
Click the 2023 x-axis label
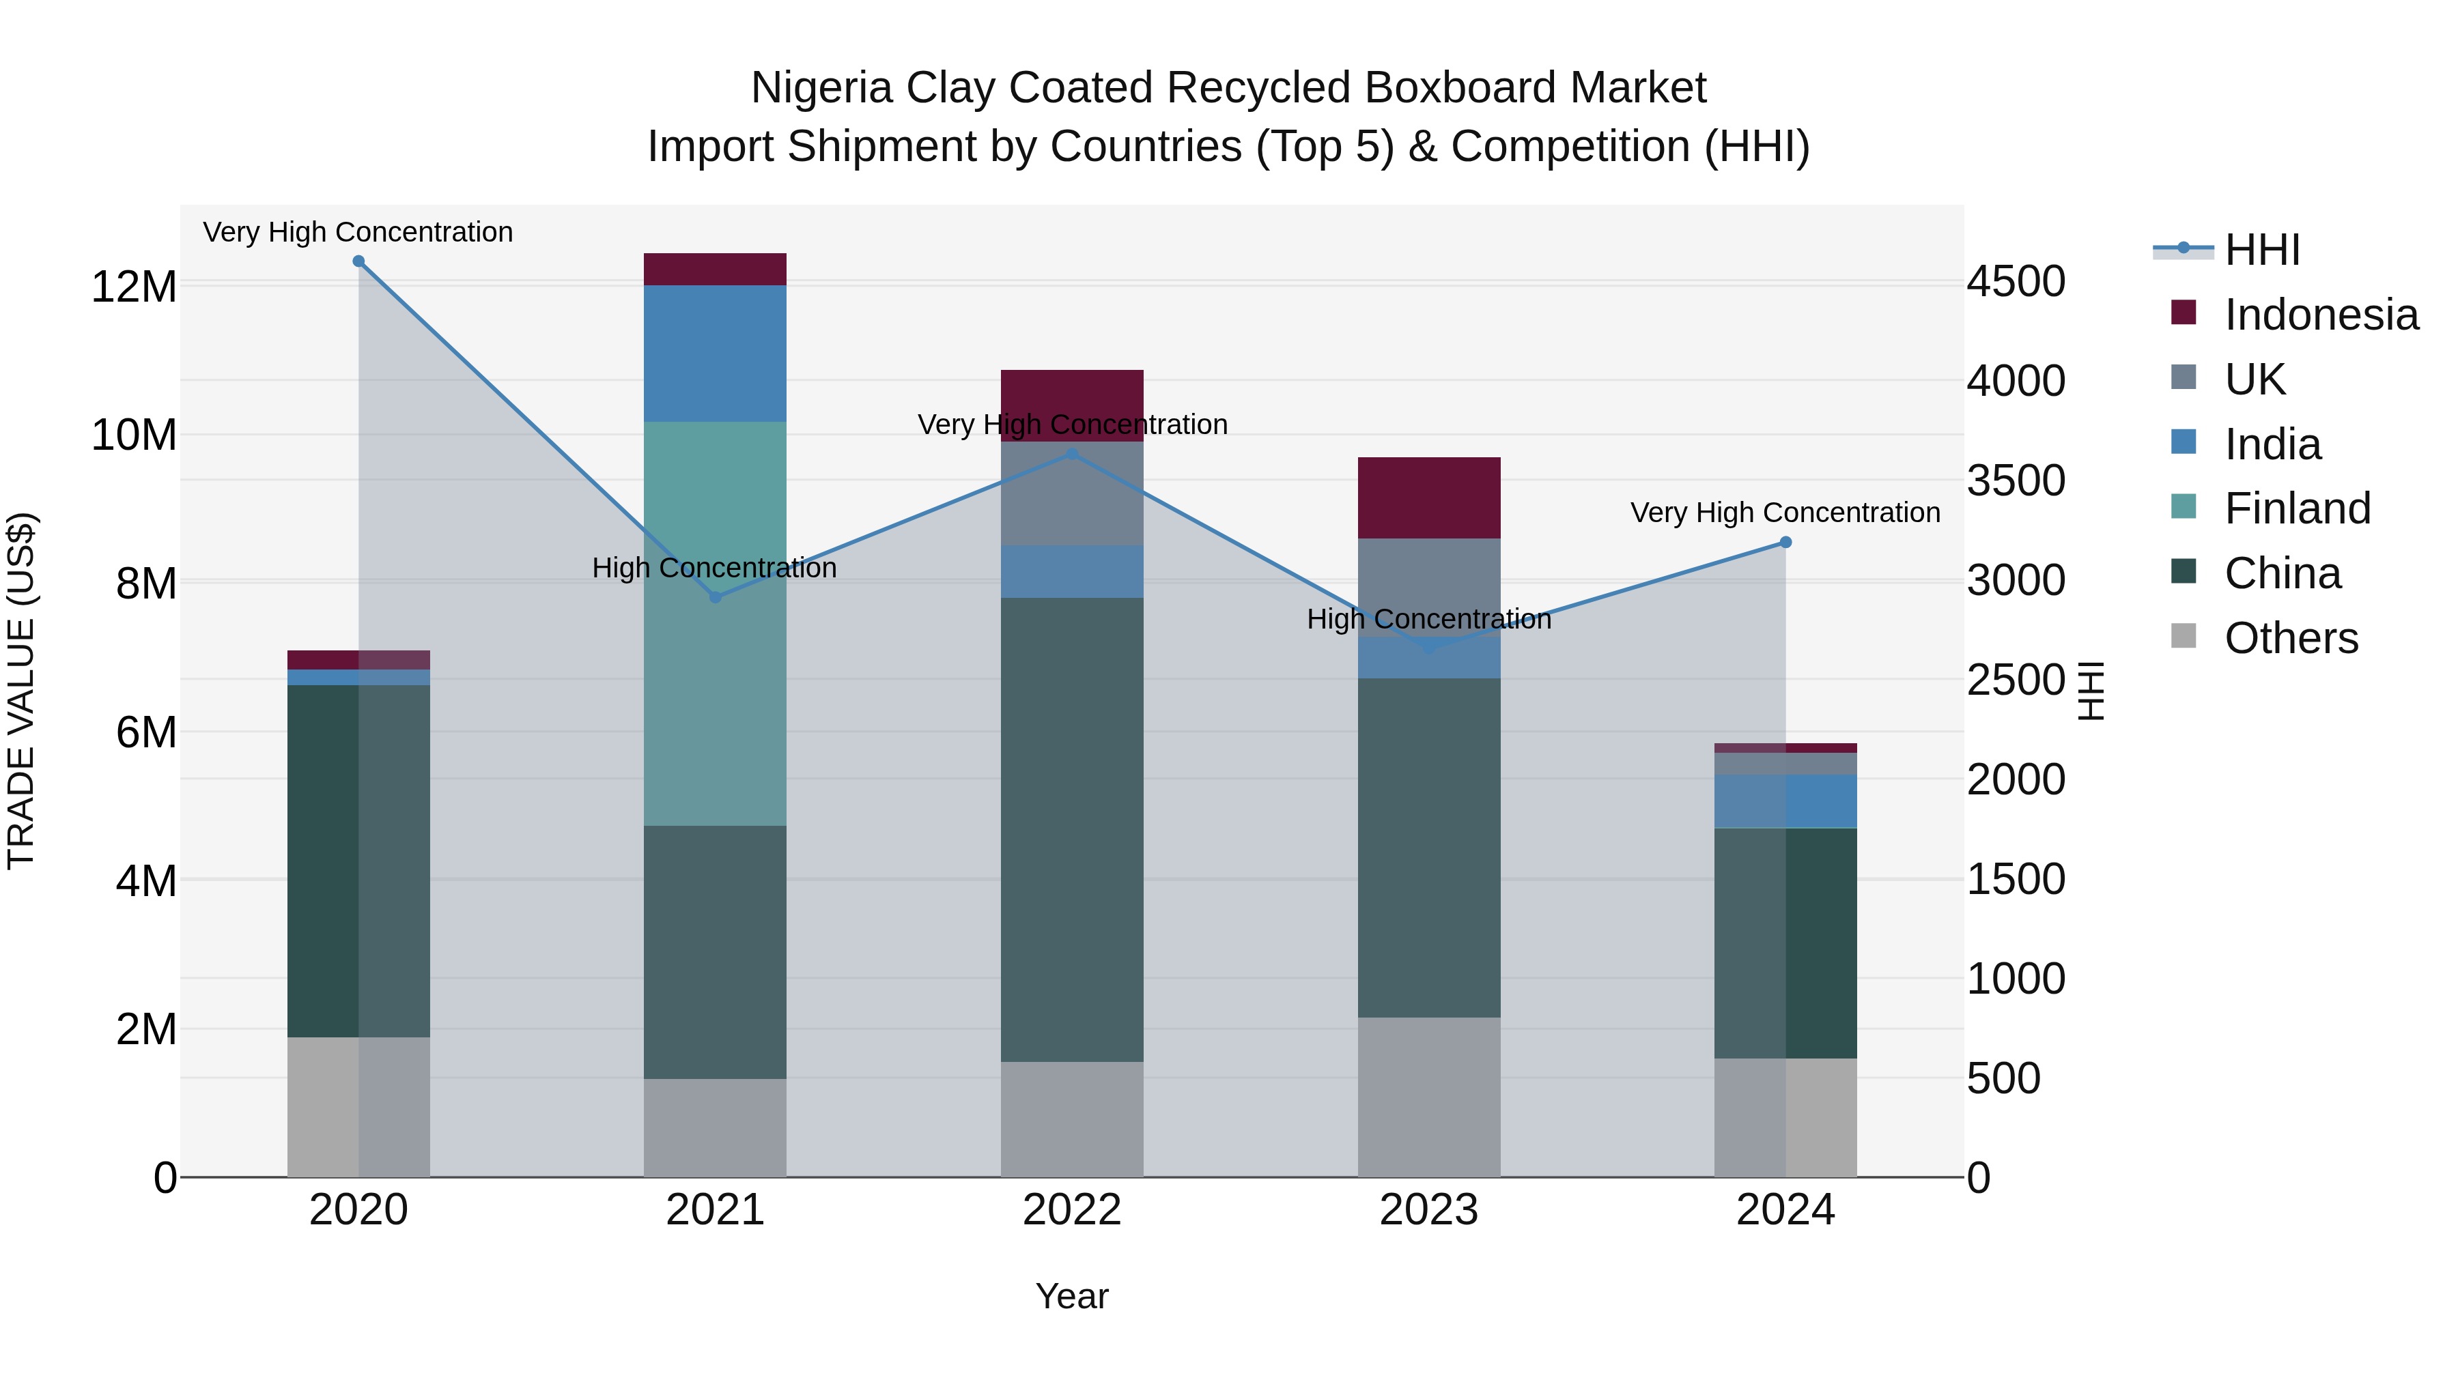point(1429,1210)
